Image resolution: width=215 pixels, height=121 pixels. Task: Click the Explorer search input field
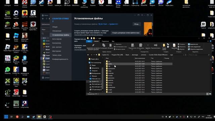pyautogui.click(x=199, y=55)
